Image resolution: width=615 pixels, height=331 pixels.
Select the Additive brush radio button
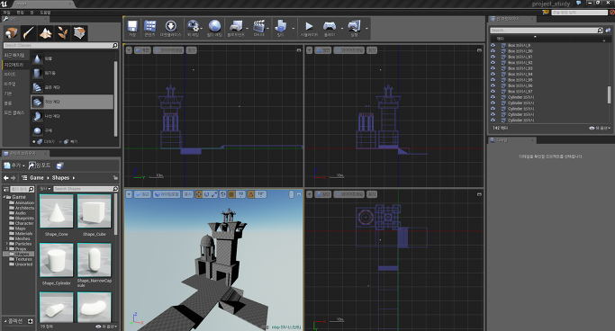tap(33, 142)
